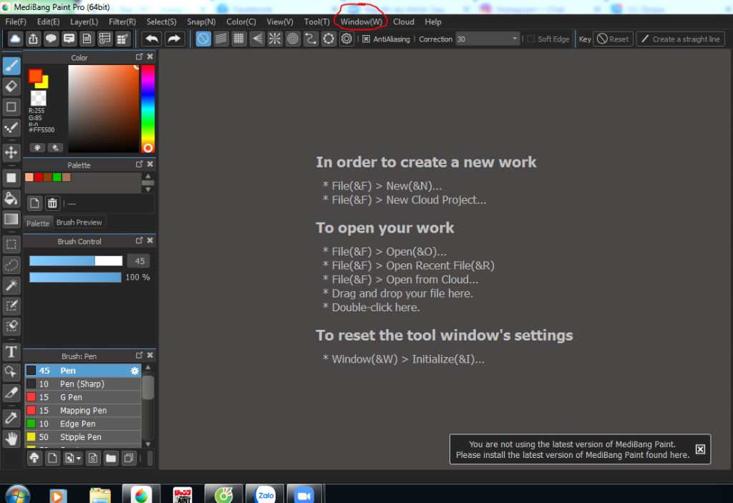
Task: Click the green palette swatch
Action: (57, 177)
